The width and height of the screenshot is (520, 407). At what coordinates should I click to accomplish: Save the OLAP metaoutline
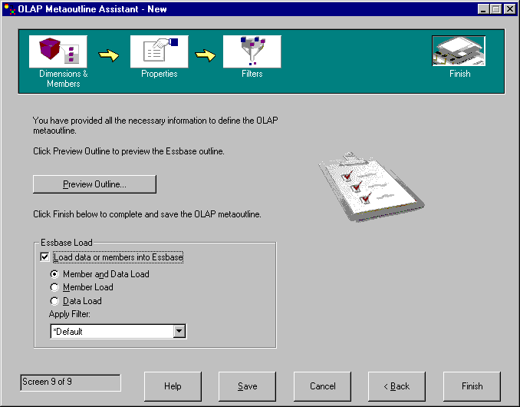(248, 386)
